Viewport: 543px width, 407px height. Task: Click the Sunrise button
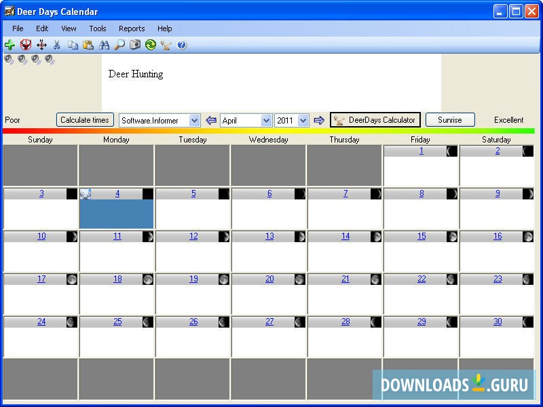point(450,120)
